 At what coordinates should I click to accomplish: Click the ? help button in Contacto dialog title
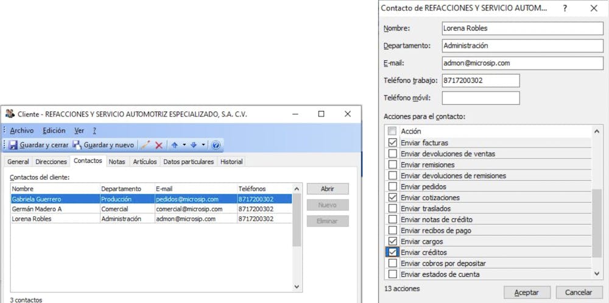(x=565, y=8)
